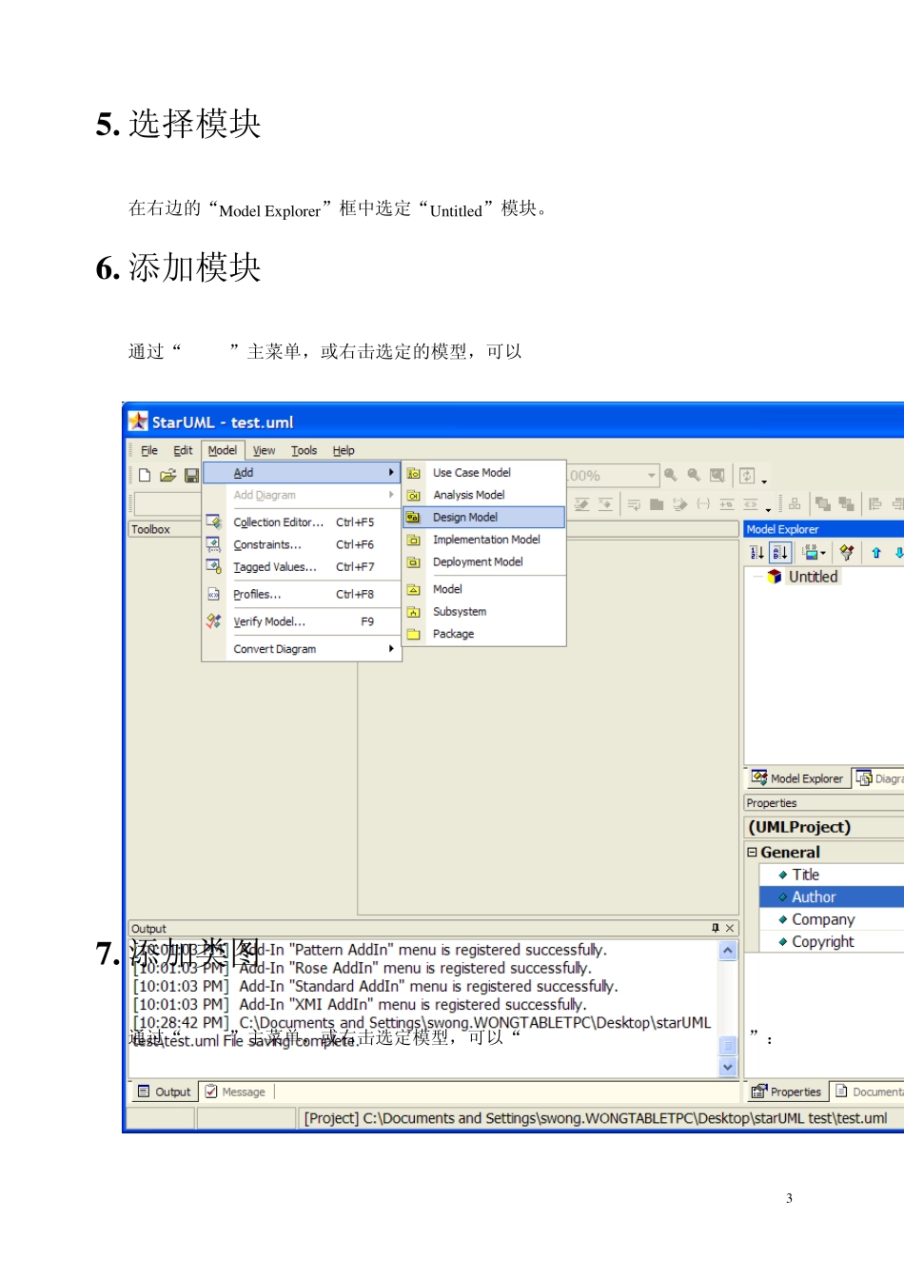Click the Align Left icon
904x1279 pixels.
click(875, 504)
